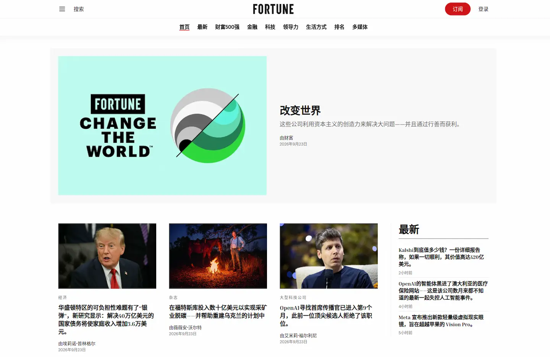
Task: Open the Kalshi到底值多少钱 latest story
Action: pos(442,257)
